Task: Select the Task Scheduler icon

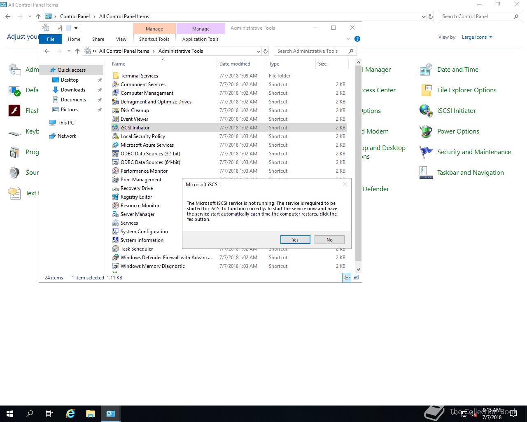Action: tap(116, 249)
